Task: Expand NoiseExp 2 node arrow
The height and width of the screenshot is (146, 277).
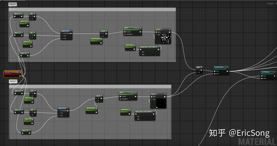Action: (x=134, y=45)
